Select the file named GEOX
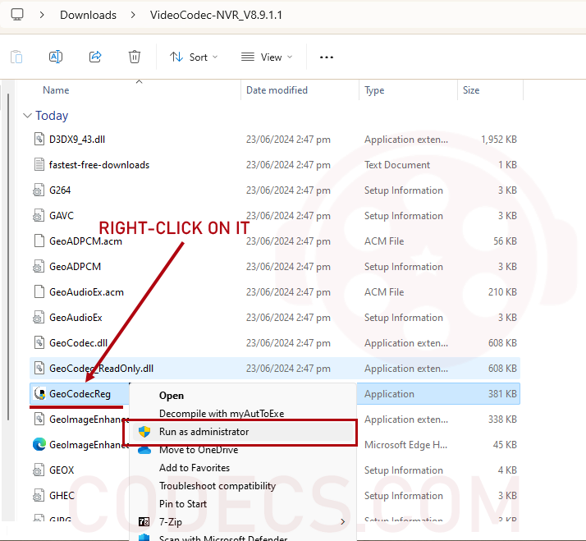The height and width of the screenshot is (541, 586). pyautogui.click(x=62, y=470)
